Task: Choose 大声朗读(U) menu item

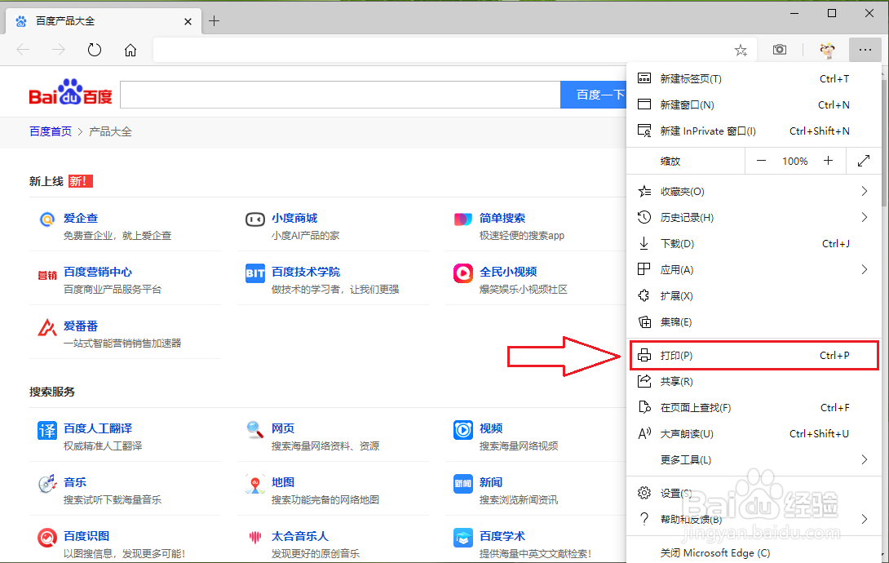Action: (x=754, y=434)
